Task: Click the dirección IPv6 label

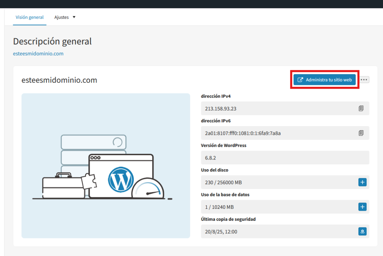Action: [x=216, y=121]
